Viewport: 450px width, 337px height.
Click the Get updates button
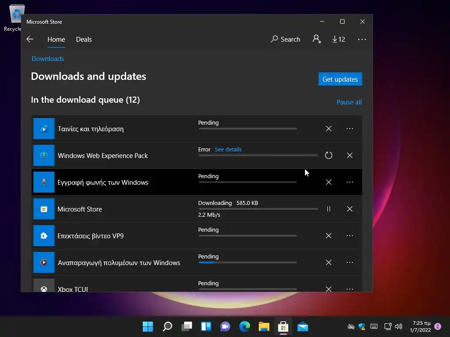[x=340, y=79]
